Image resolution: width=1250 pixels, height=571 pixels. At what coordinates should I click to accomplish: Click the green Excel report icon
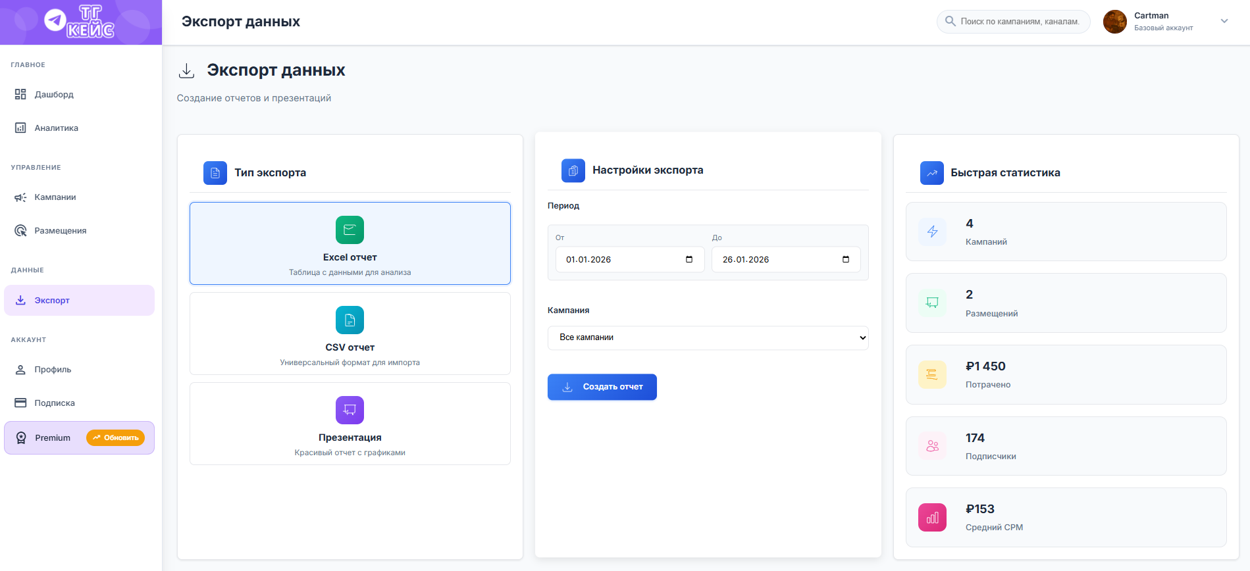click(350, 230)
